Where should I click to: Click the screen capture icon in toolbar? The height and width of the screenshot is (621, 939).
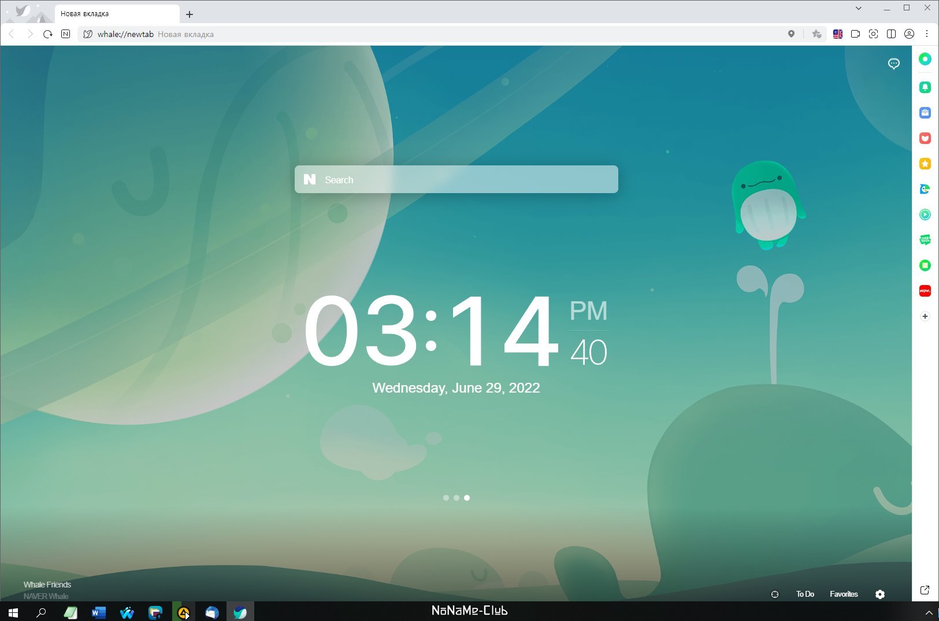(x=873, y=34)
